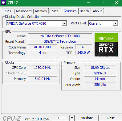Click the 4 nm technology value
The width and height of the screenshot is (122, 121).
pos(43,52)
